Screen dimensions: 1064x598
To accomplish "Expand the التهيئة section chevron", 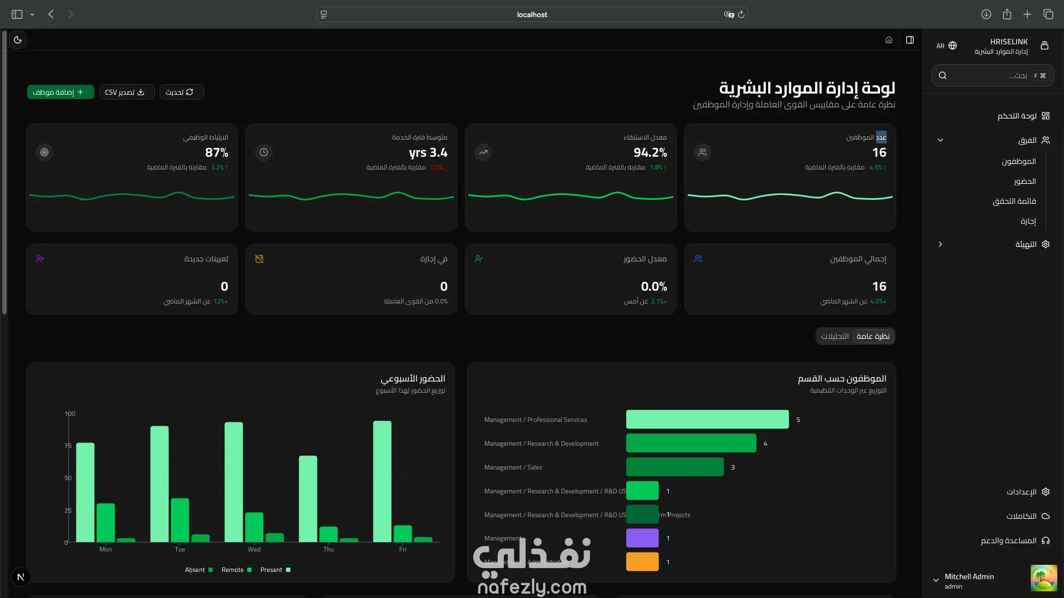I will pos(940,244).
